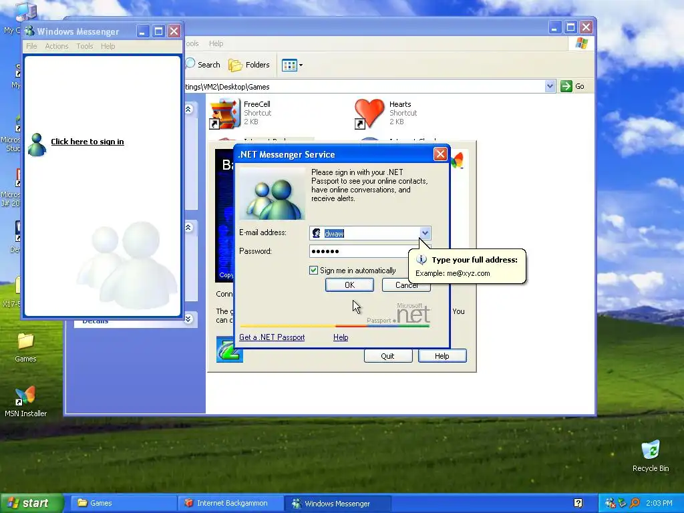Viewport: 684px width, 513px height.
Task: Switch to Windows Messenger taskbar button
Action: click(x=337, y=503)
